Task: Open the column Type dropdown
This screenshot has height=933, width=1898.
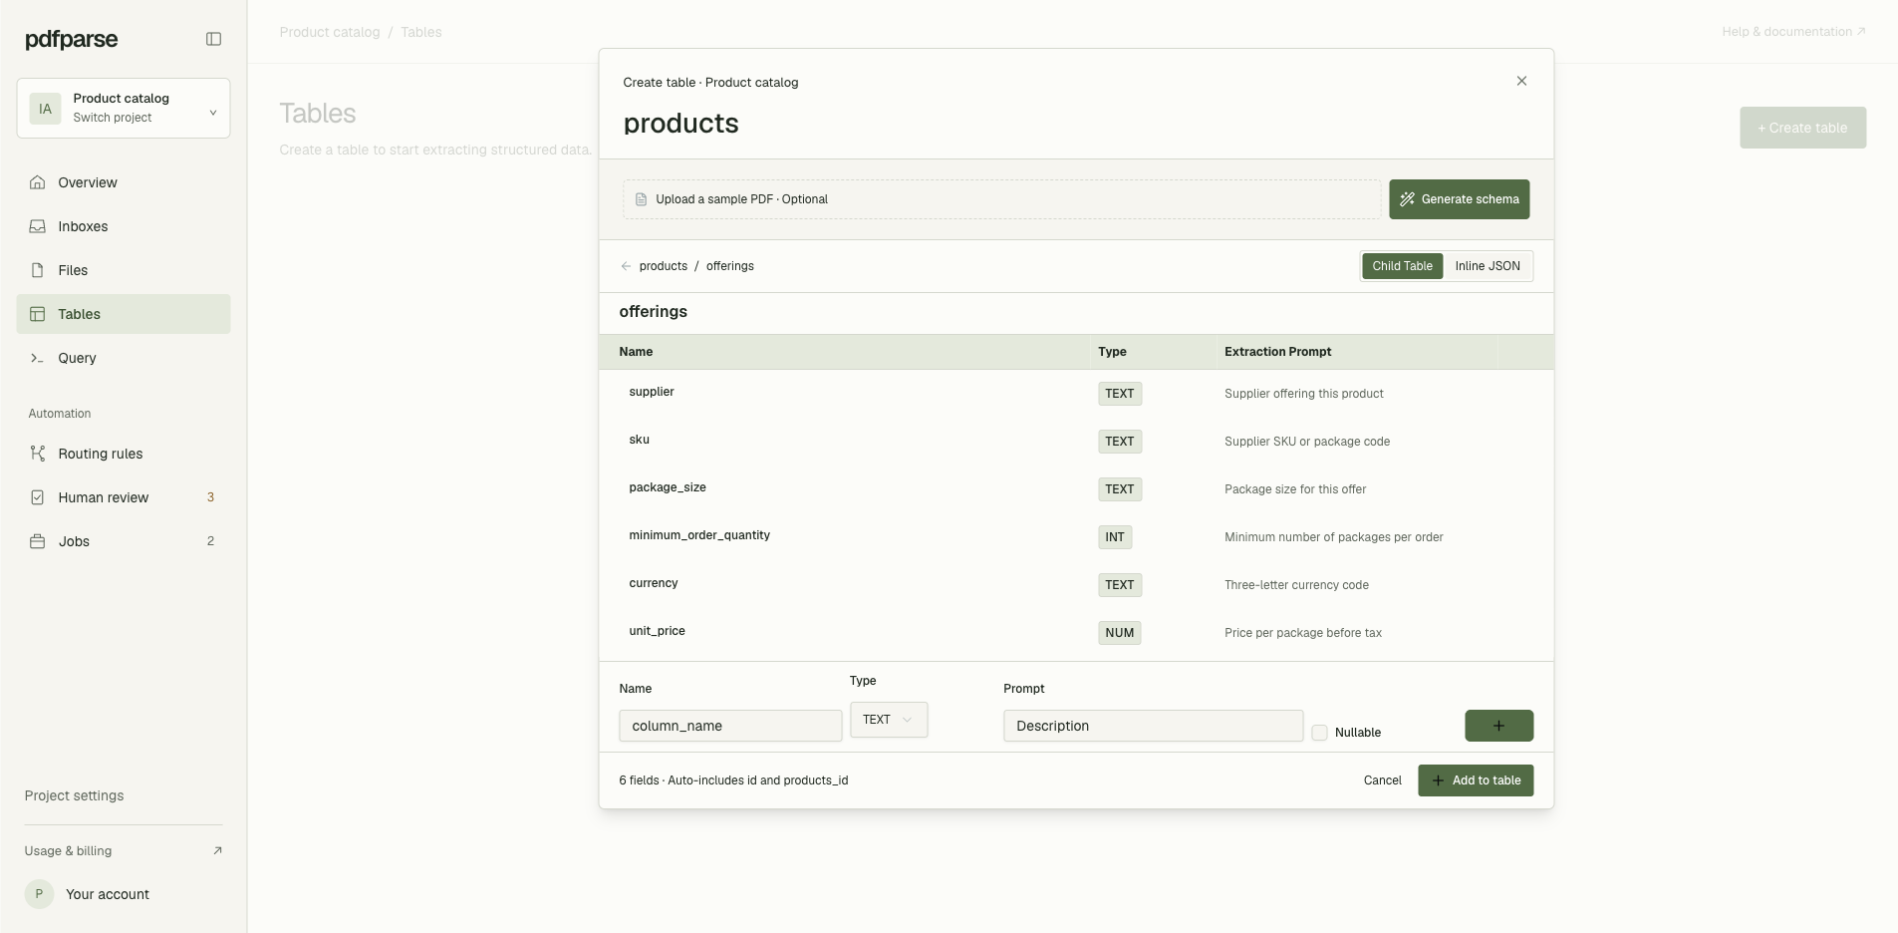Action: (889, 720)
